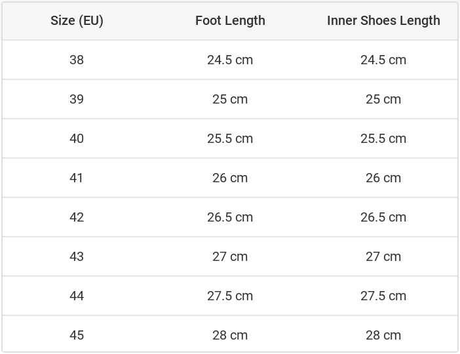Click foot length 27 cm for size 43

pos(230,256)
